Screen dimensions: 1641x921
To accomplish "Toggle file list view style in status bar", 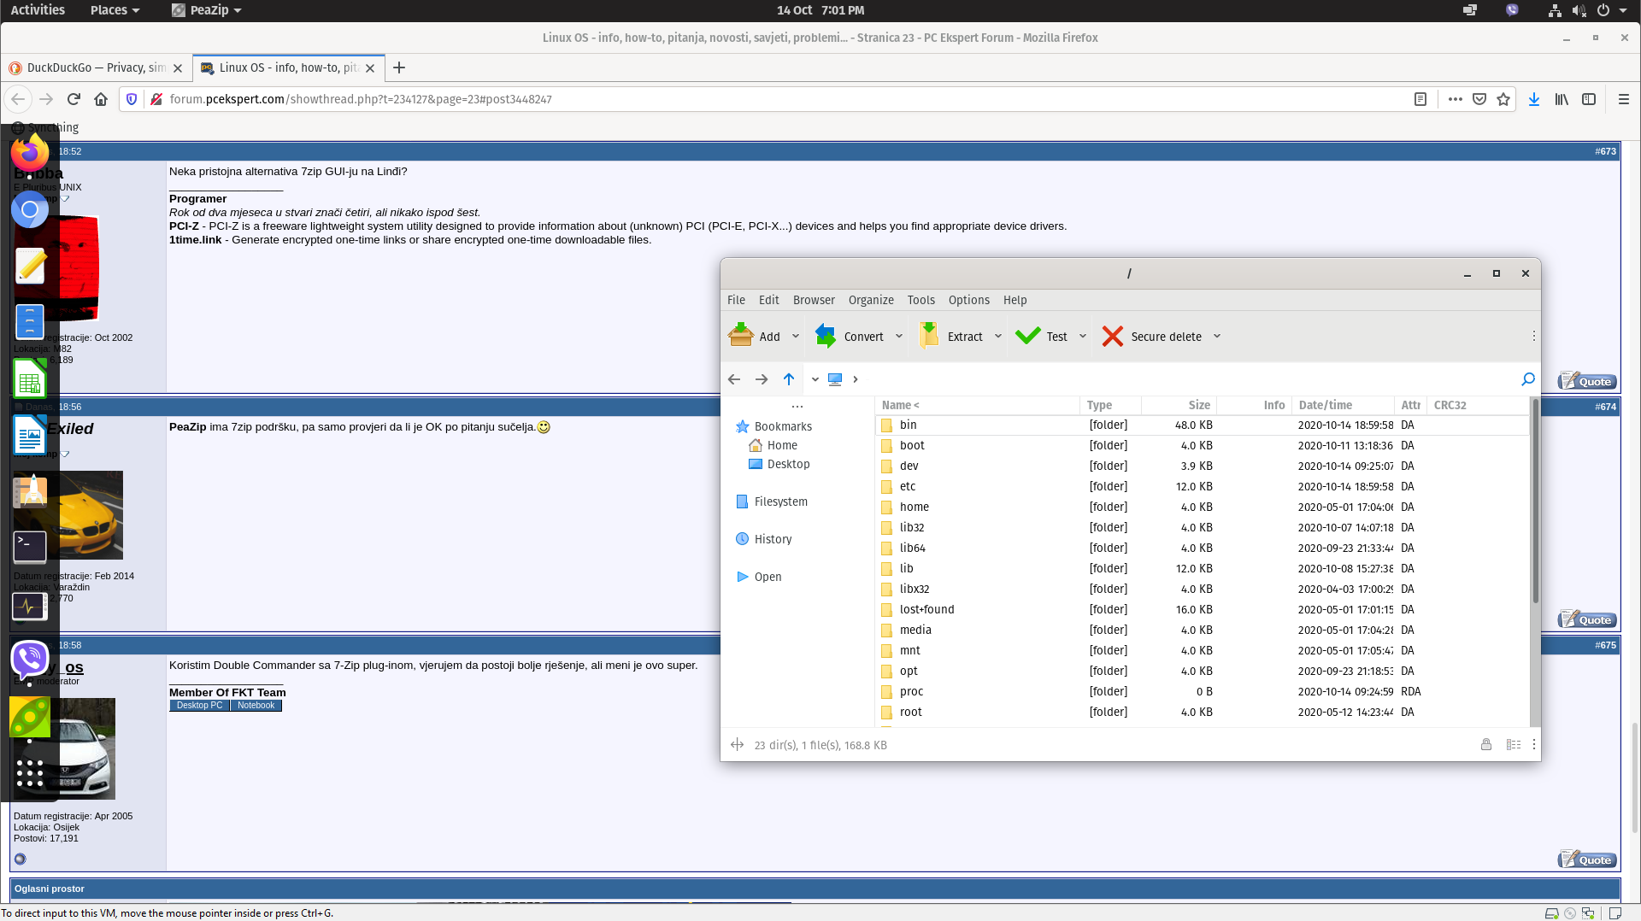I will pos(1514,745).
